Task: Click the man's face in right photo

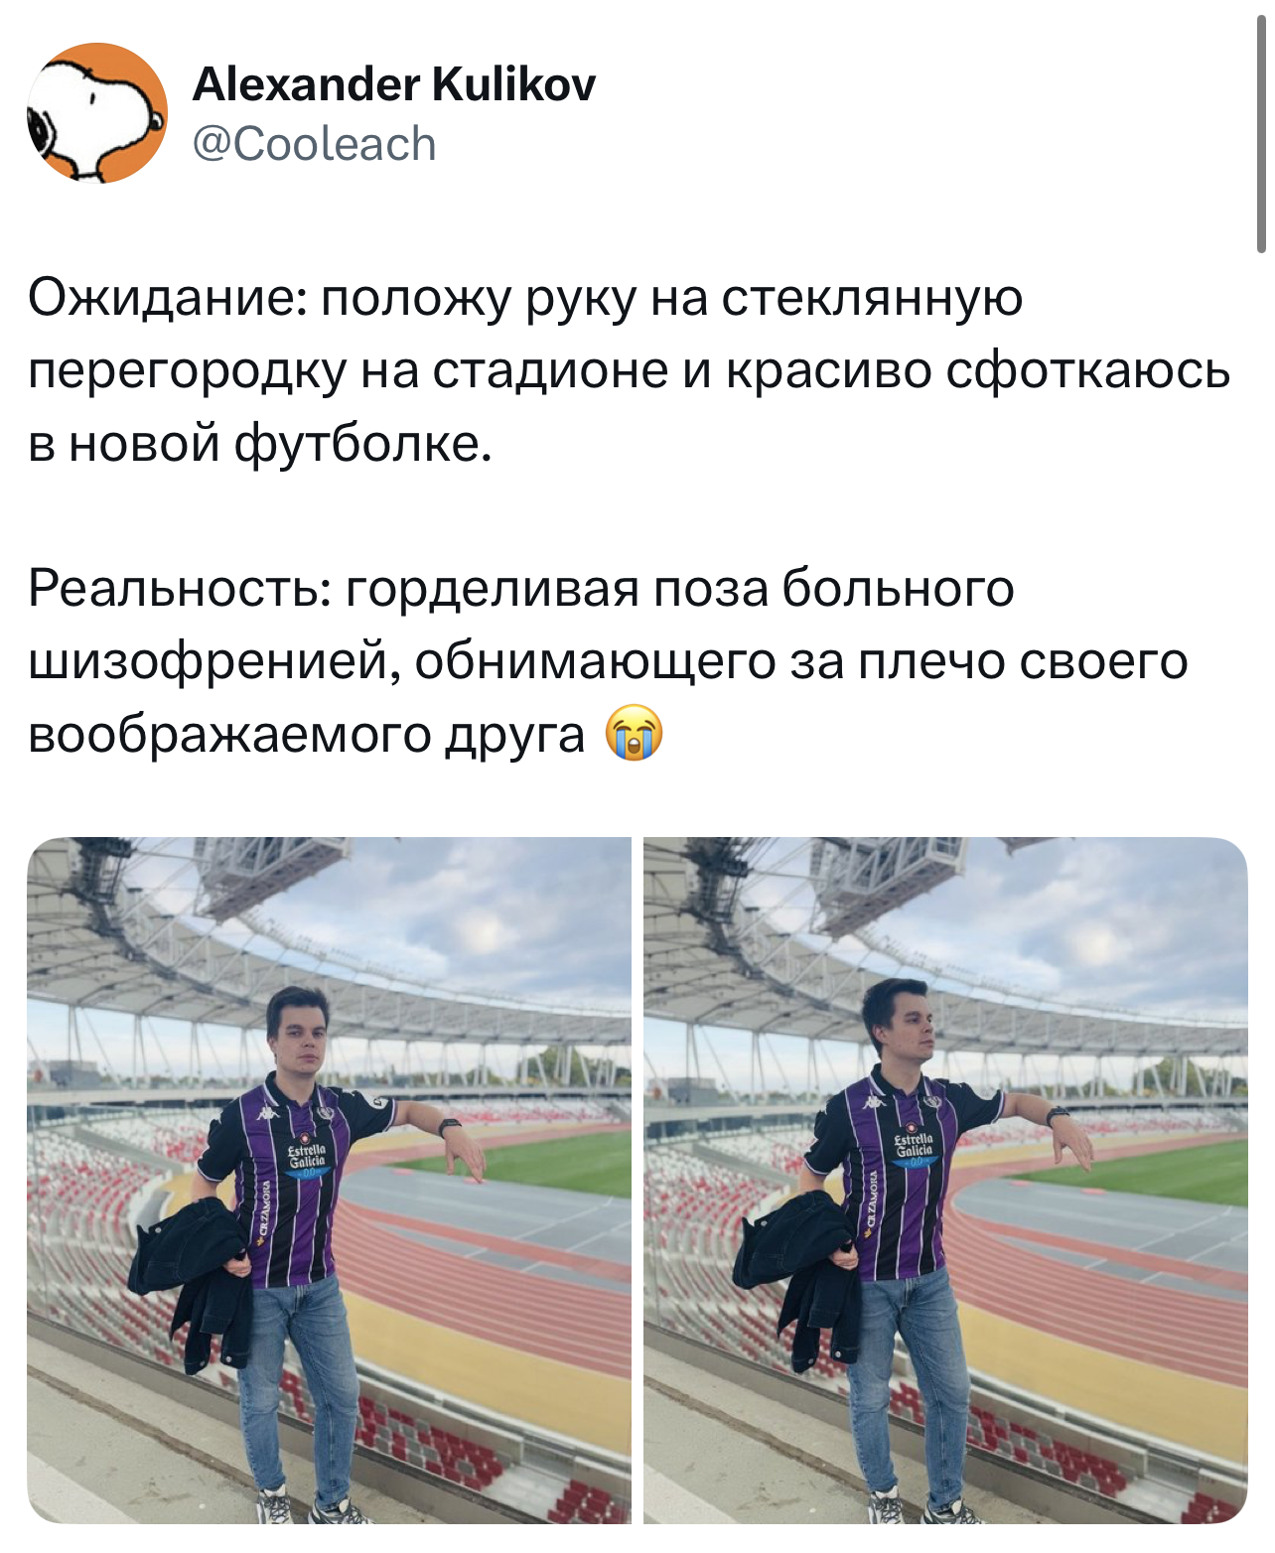Action: pyautogui.click(x=910, y=1030)
